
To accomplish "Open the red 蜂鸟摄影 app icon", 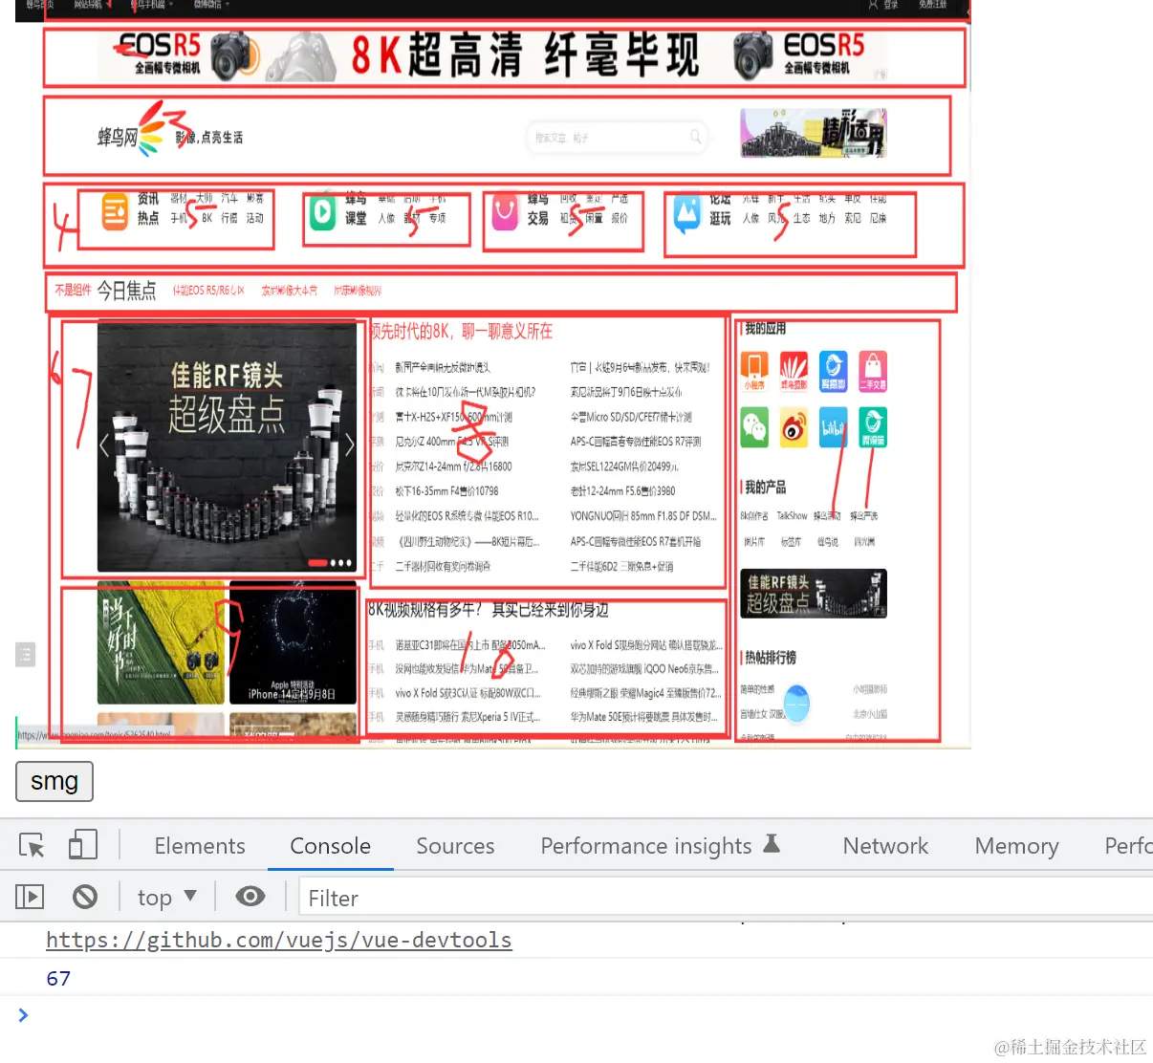I will click(794, 371).
